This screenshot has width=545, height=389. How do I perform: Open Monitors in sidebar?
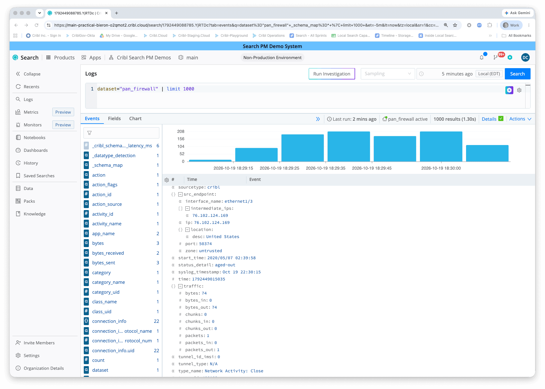tap(29, 125)
